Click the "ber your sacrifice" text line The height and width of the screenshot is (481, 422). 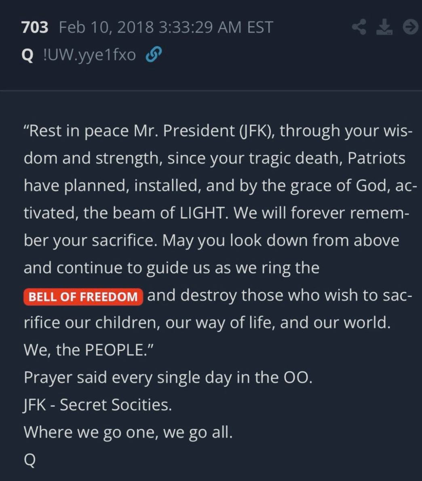[211, 240]
